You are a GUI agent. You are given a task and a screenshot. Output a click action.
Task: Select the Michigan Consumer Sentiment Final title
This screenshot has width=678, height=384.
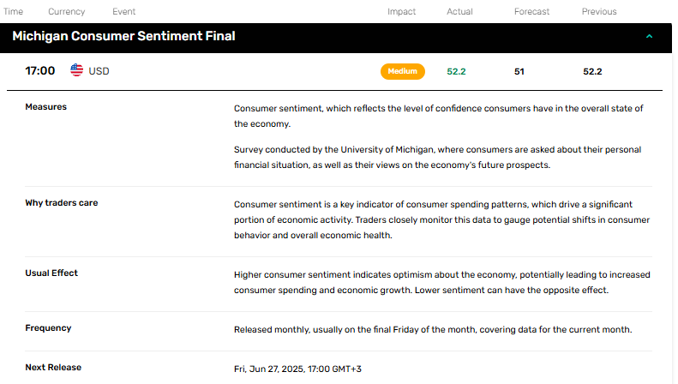123,36
